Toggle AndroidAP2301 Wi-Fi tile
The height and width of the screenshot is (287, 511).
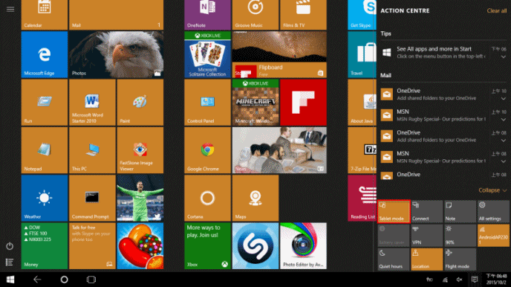[x=493, y=236]
